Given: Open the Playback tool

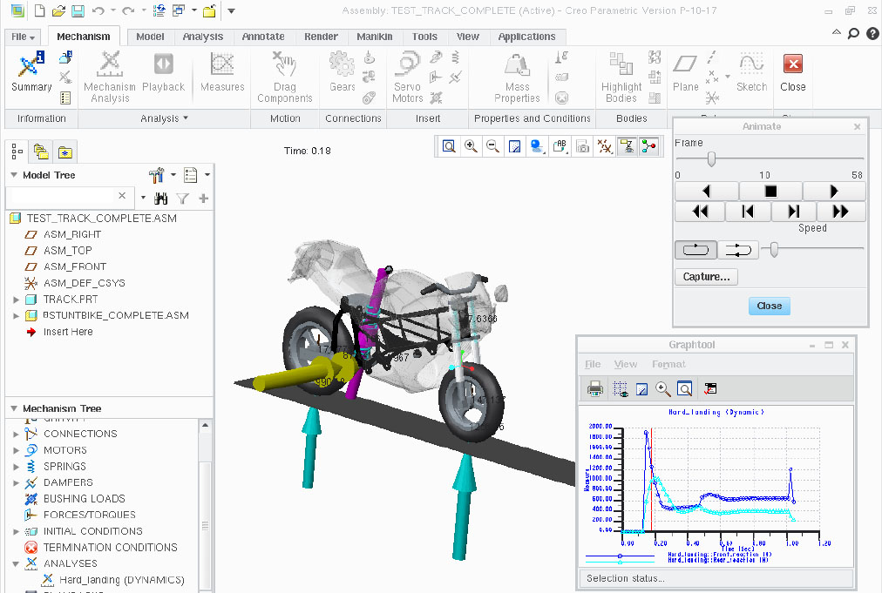Looking at the screenshot, I should coord(163,71).
